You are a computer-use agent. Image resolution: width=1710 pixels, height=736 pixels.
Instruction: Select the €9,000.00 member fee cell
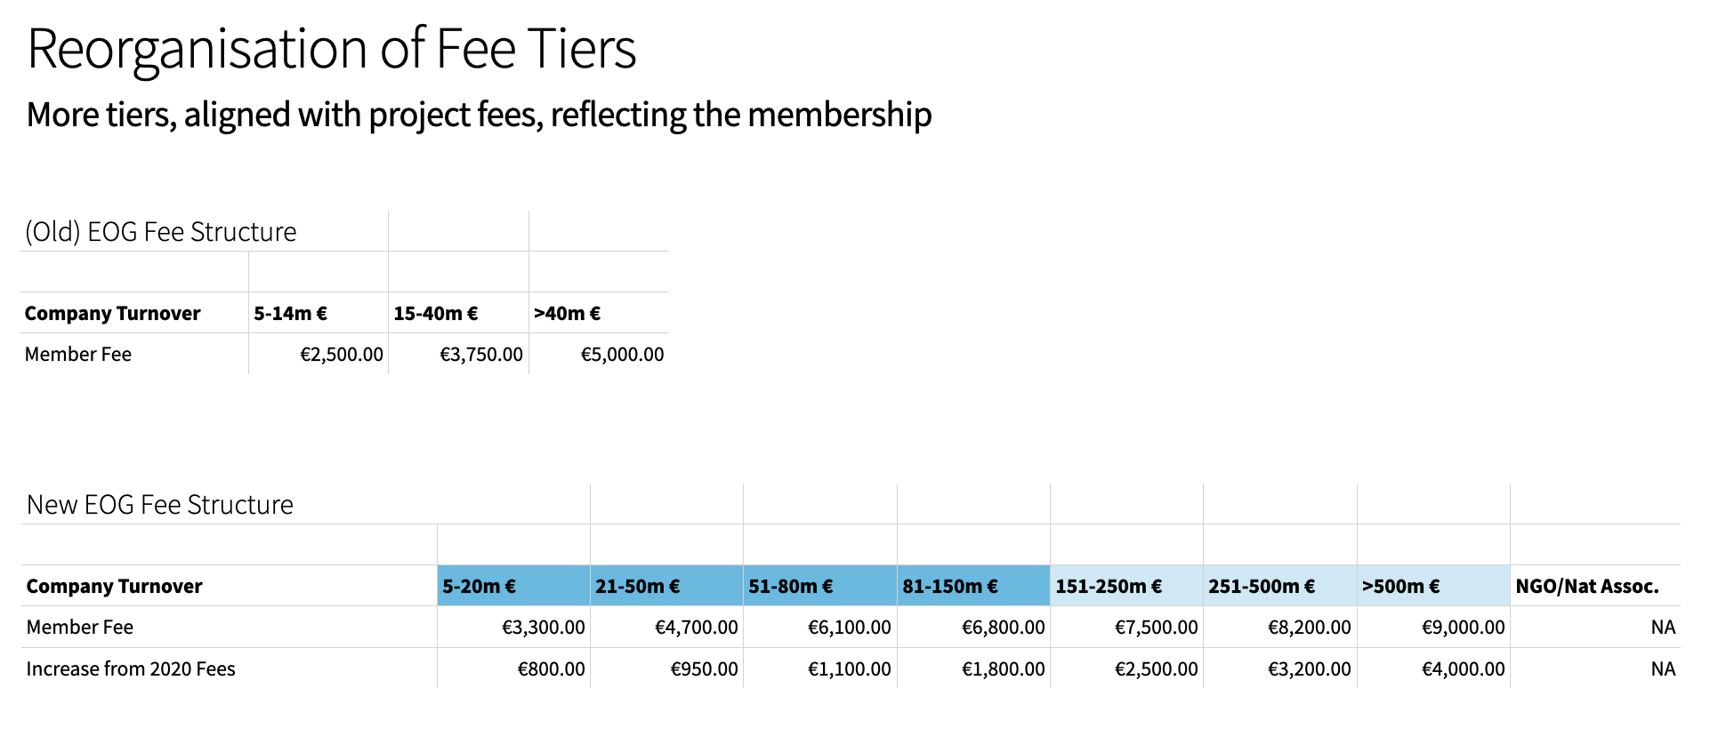pos(1433,627)
